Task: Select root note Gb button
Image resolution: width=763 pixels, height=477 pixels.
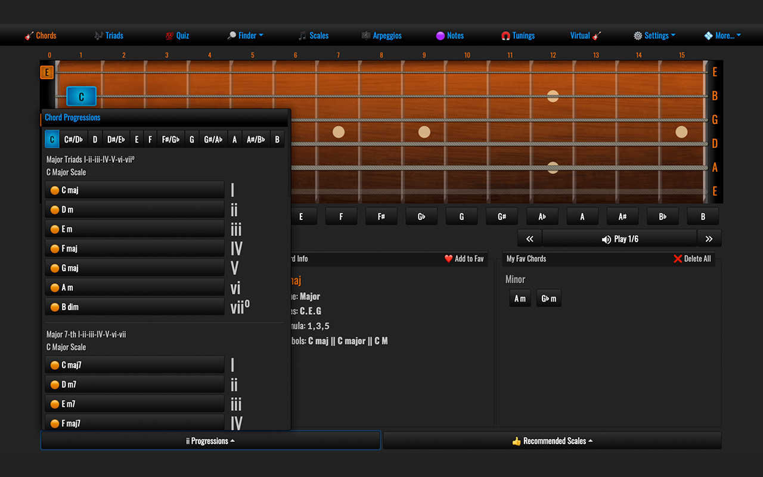Action: click(x=421, y=216)
